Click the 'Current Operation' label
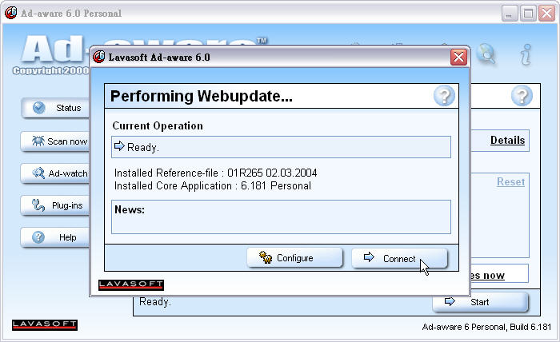This screenshot has height=342, width=560. click(x=158, y=126)
